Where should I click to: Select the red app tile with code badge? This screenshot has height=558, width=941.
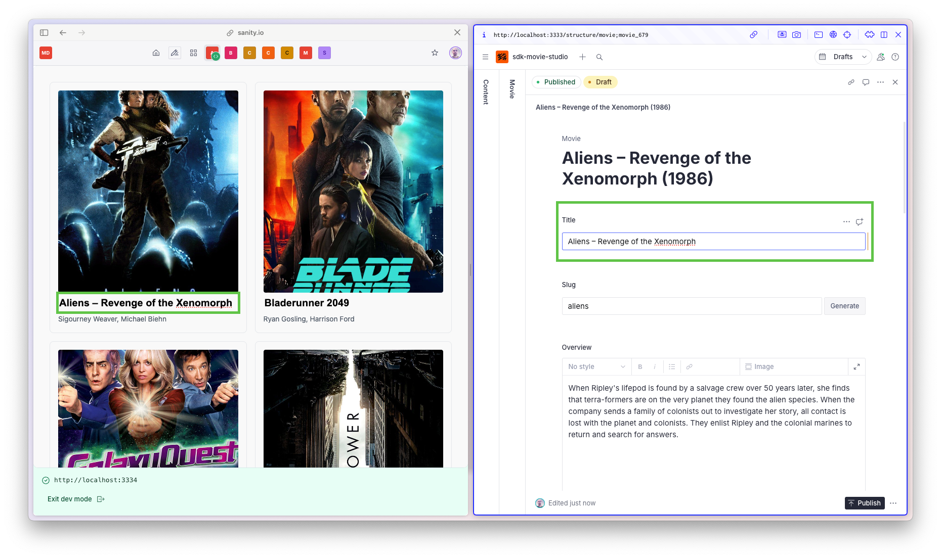click(x=212, y=53)
